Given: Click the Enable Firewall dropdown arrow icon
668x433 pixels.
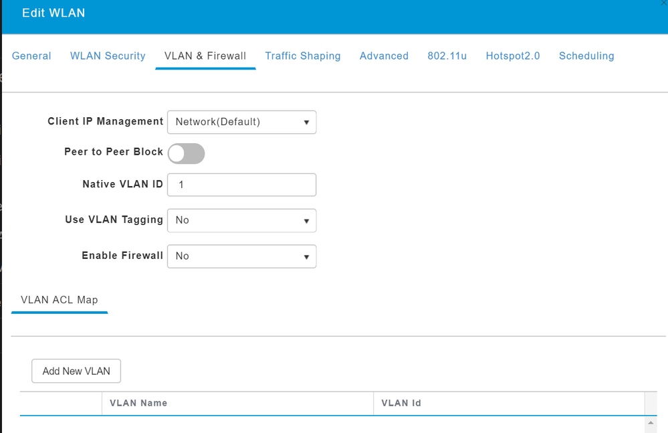Looking at the screenshot, I should [x=306, y=256].
